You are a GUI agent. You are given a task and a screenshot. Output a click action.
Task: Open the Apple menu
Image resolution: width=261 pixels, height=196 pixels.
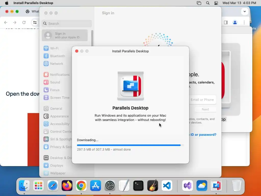[7, 3]
